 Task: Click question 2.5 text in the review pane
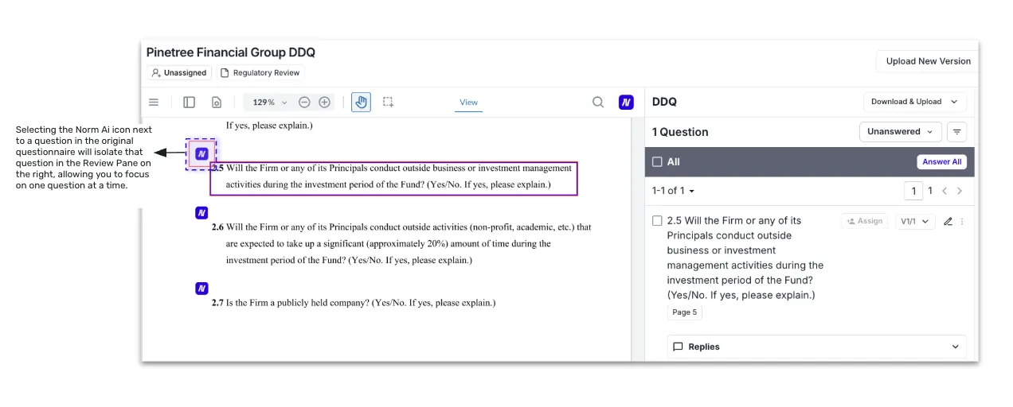745,258
